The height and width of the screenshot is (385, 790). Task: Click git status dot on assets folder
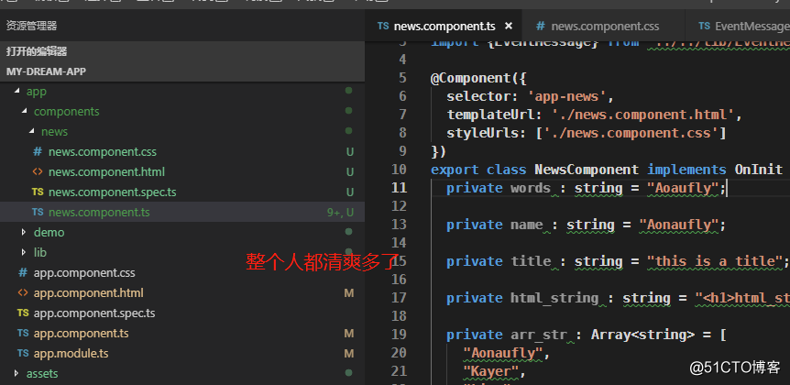pos(348,373)
